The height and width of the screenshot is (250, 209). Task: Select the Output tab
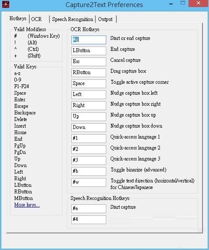pos(106,19)
